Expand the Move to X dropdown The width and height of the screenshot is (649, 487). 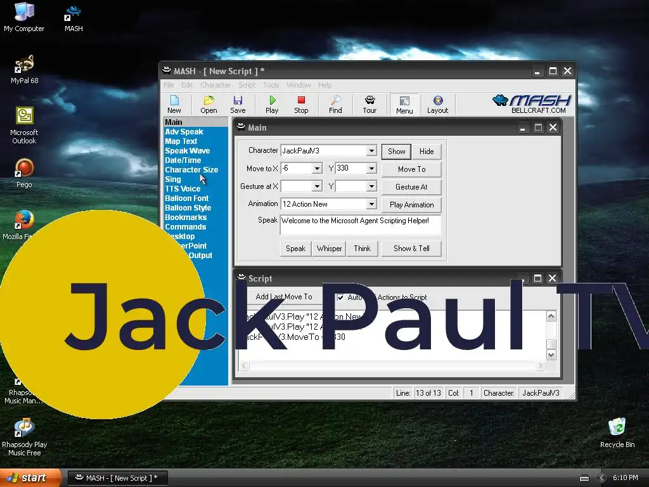(317, 169)
